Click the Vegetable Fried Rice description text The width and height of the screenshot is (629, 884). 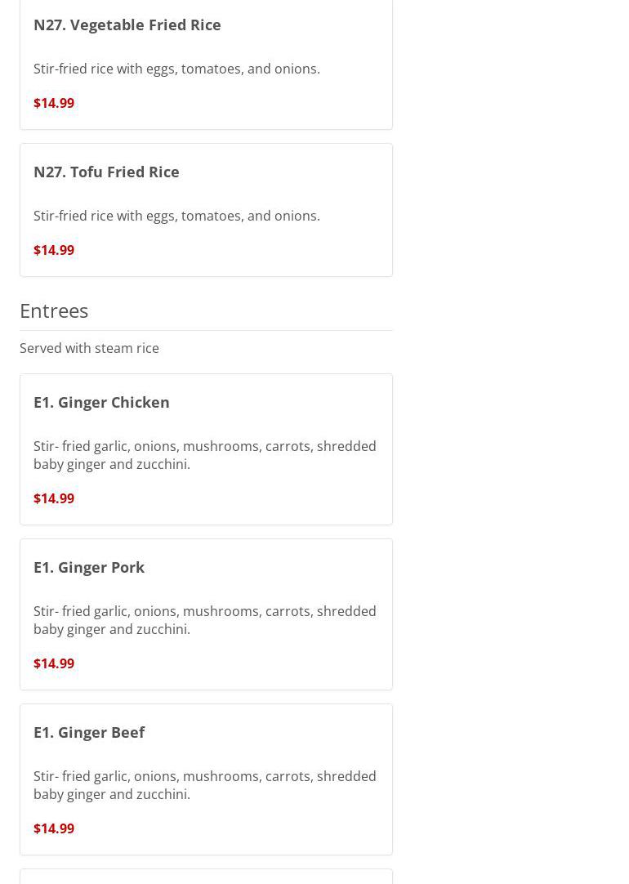176,69
